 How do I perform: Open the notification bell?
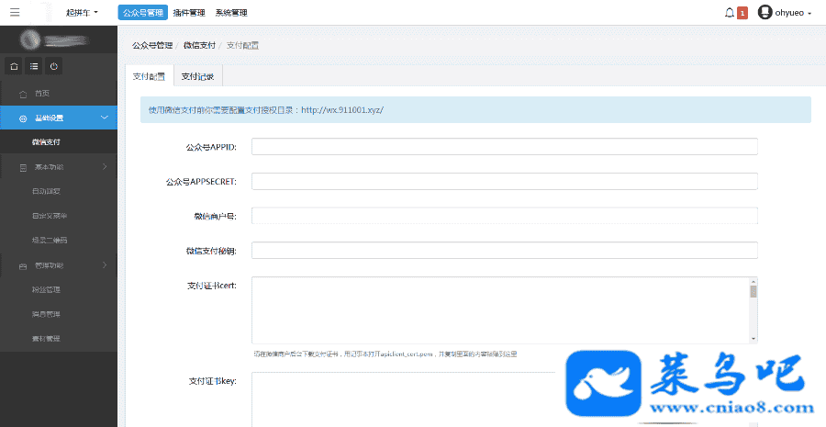(x=730, y=13)
